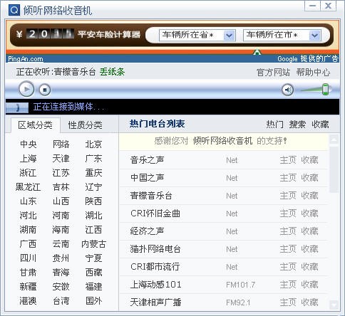The height and width of the screenshot is (316, 345).
Task: Select 河南 region
Action: tap(61, 216)
